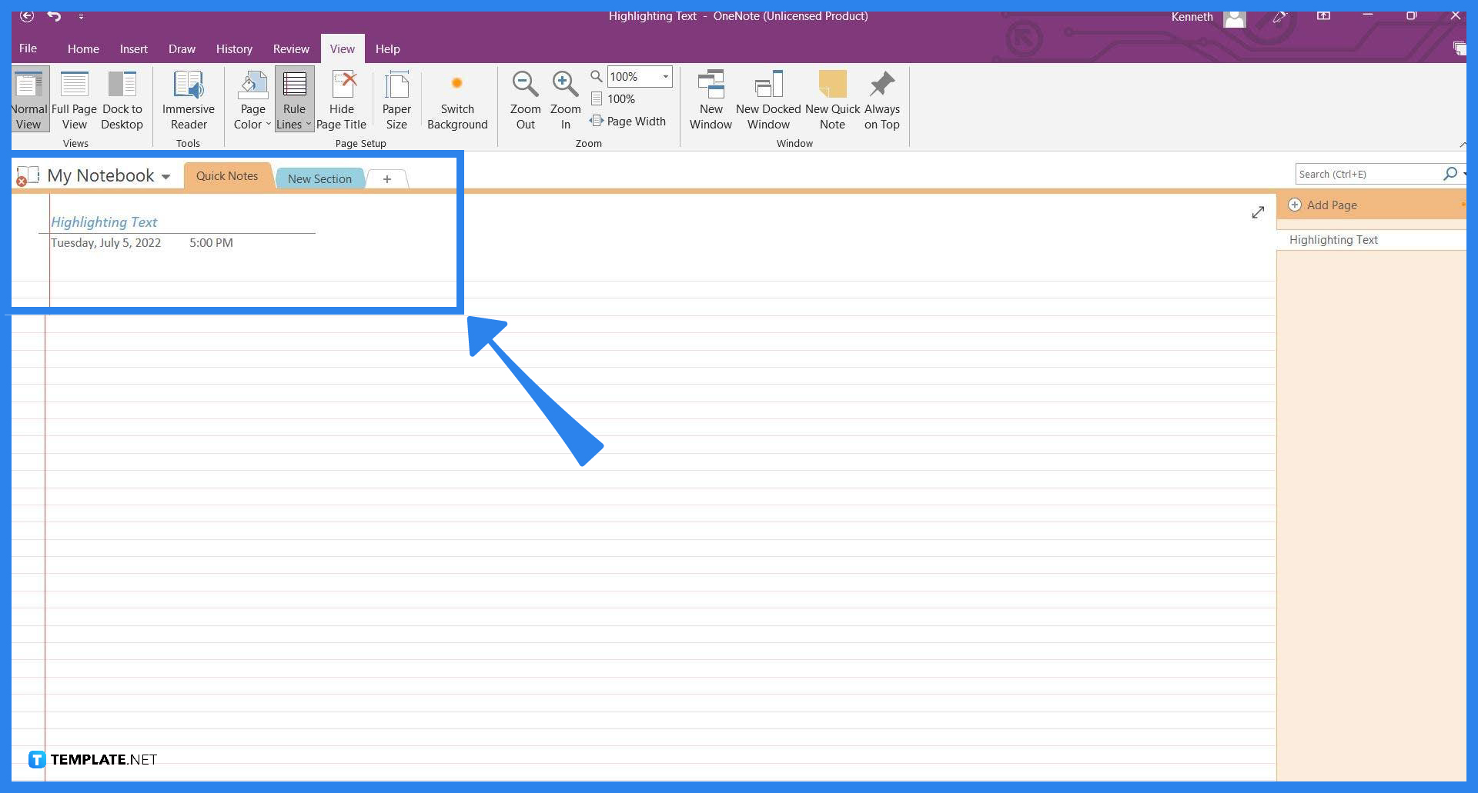This screenshot has width=1478, height=793.
Task: Click Dock to Desktop
Action: pyautogui.click(x=122, y=98)
